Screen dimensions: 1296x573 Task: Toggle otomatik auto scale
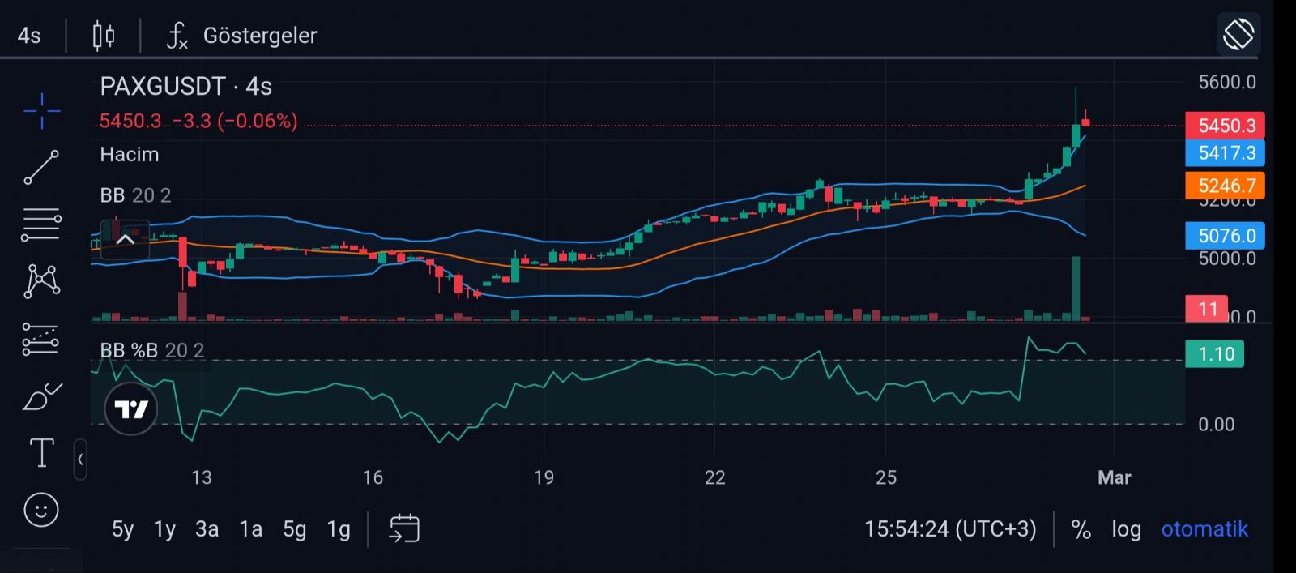[x=1204, y=529]
